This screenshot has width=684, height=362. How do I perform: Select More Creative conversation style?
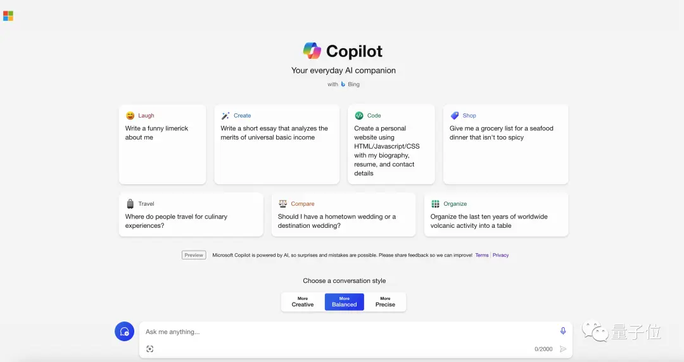tap(303, 302)
